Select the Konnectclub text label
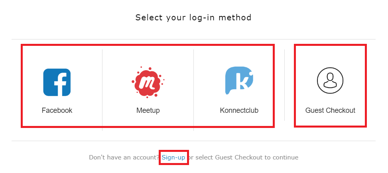The image size is (388, 173). pos(239,110)
